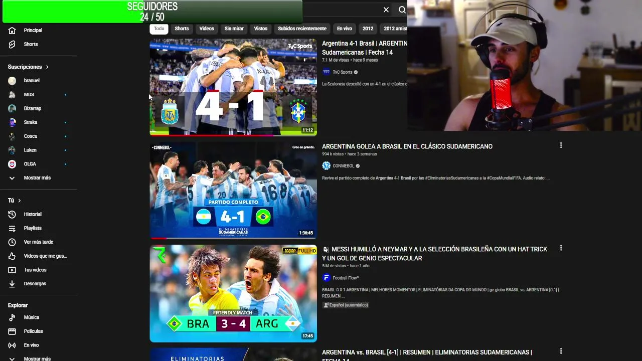The width and height of the screenshot is (642, 361).
Task: Open MDS channel avatar
Action: (x=12, y=94)
